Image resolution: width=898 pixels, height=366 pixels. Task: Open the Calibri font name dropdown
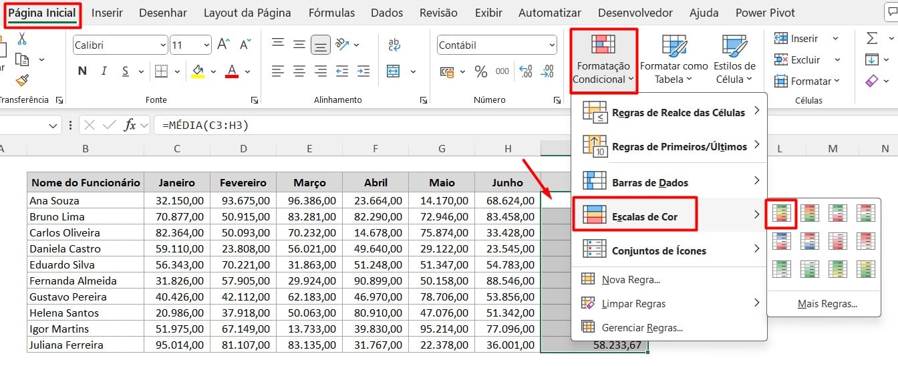(163, 45)
